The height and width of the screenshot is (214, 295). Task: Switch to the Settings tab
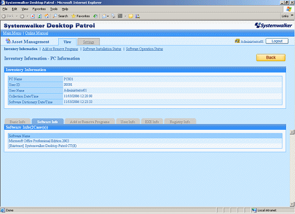pyautogui.click(x=89, y=42)
